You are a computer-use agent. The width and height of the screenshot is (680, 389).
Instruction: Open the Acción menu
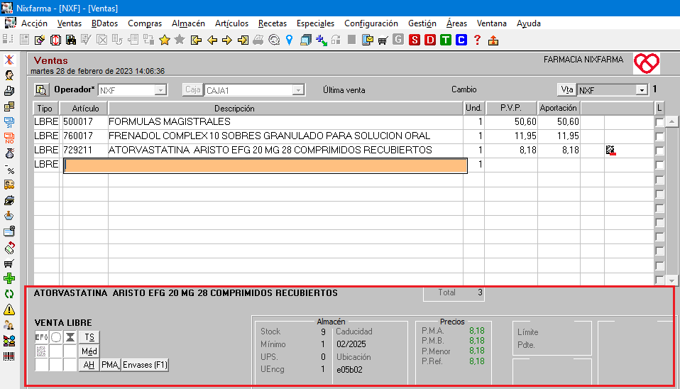(34, 23)
